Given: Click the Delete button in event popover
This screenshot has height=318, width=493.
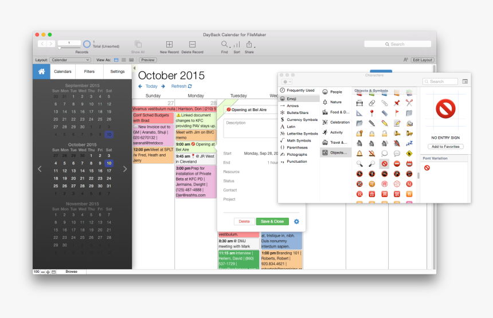Looking at the screenshot, I should point(244,222).
